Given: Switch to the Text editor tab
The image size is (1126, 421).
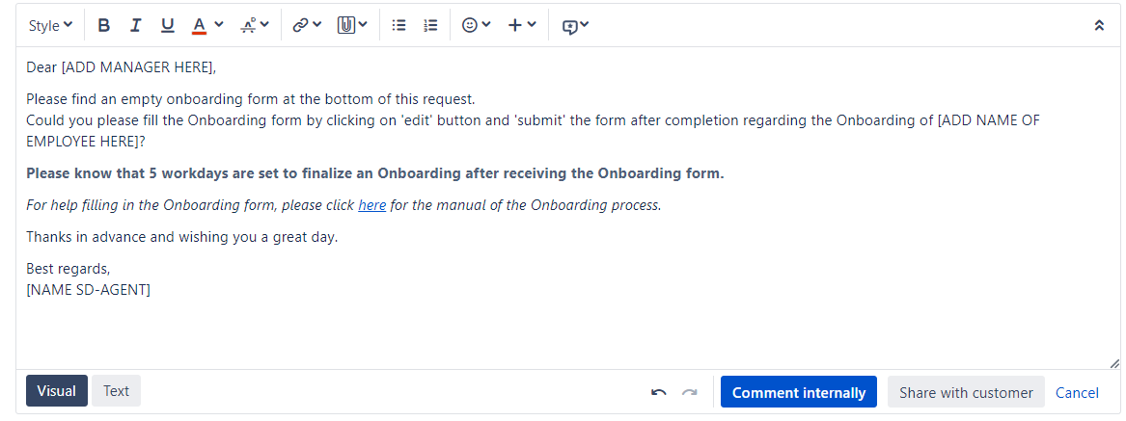Looking at the screenshot, I should [116, 391].
